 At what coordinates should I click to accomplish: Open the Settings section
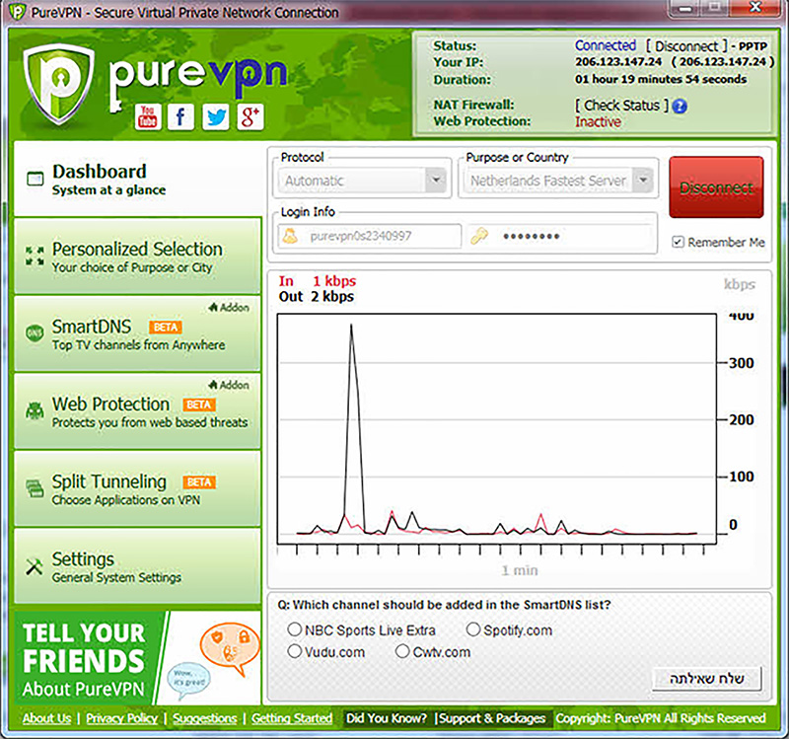[x=138, y=566]
